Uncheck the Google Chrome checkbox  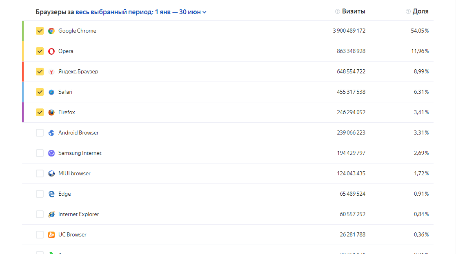(x=40, y=31)
